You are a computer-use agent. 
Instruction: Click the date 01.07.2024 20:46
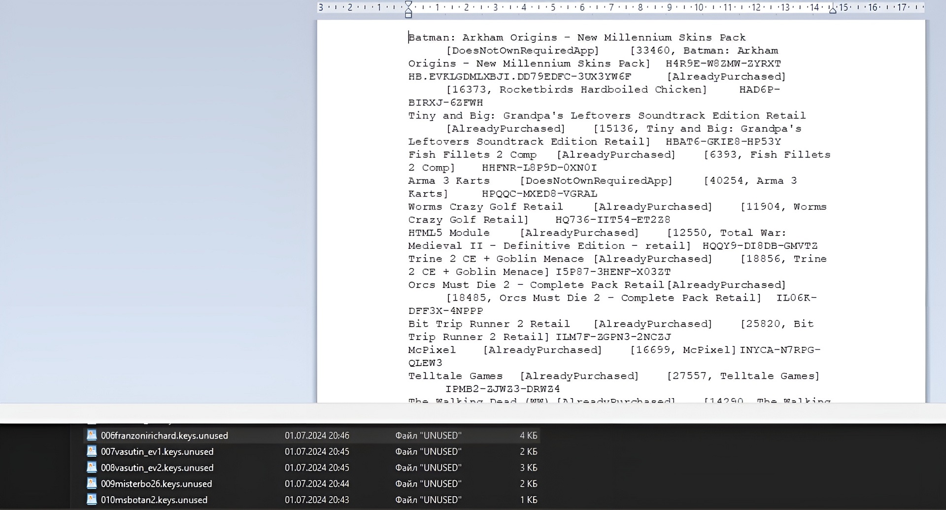tap(317, 436)
